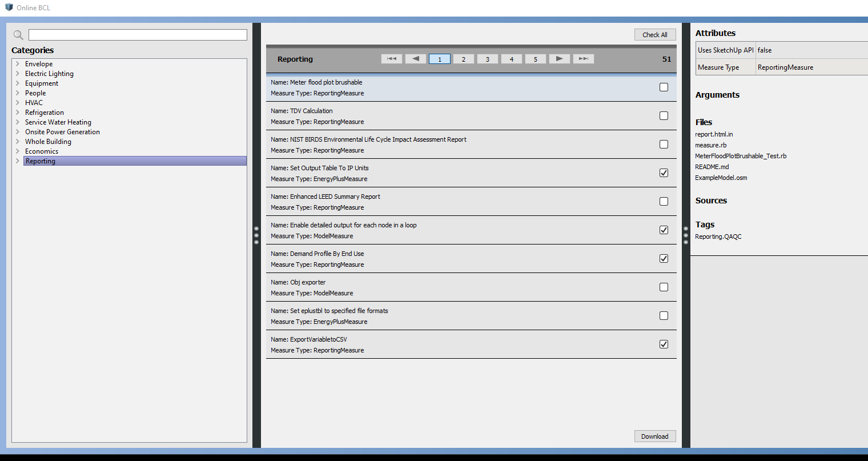The height and width of the screenshot is (461, 868).
Task: Click the Online BCL window icon
Action: [x=9, y=7]
